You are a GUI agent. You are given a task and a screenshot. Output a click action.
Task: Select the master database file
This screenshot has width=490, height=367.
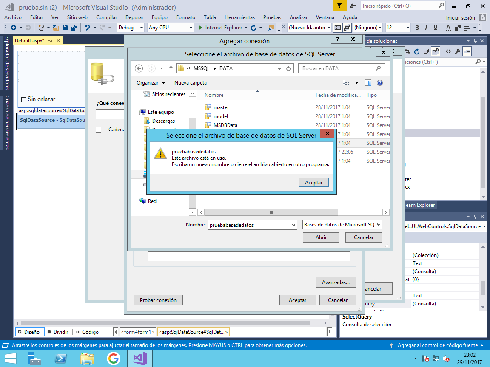(221, 107)
